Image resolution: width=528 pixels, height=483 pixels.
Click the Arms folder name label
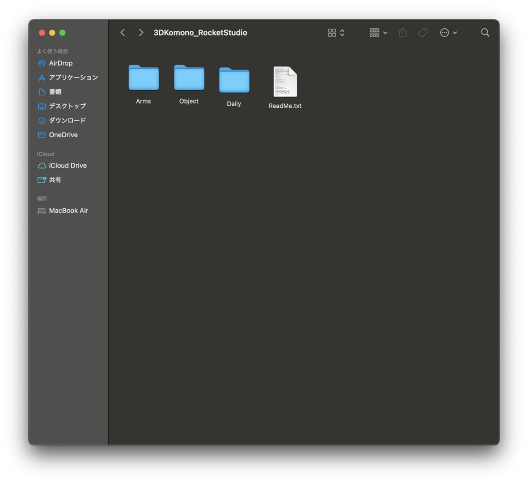pyautogui.click(x=143, y=102)
